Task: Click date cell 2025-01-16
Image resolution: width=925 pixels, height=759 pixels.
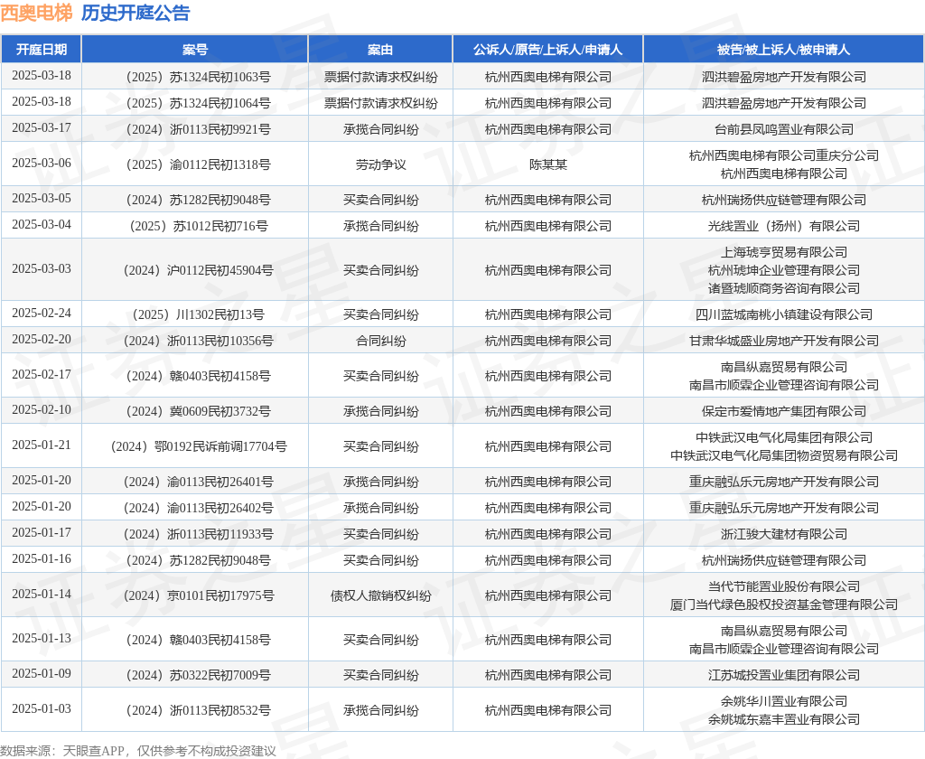Action: tap(42, 558)
